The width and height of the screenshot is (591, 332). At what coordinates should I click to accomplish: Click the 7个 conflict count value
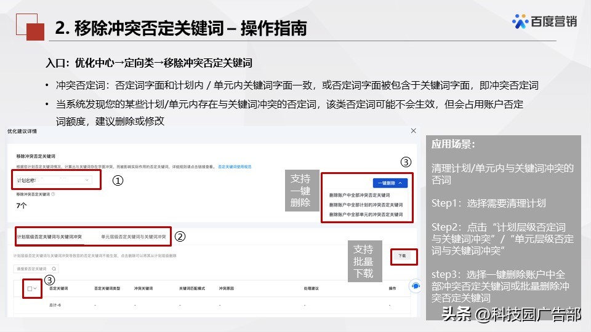22,205
